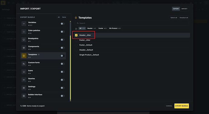209x114 pixels.
Task: Switch to the IMPORT tab
Action: [184, 9]
